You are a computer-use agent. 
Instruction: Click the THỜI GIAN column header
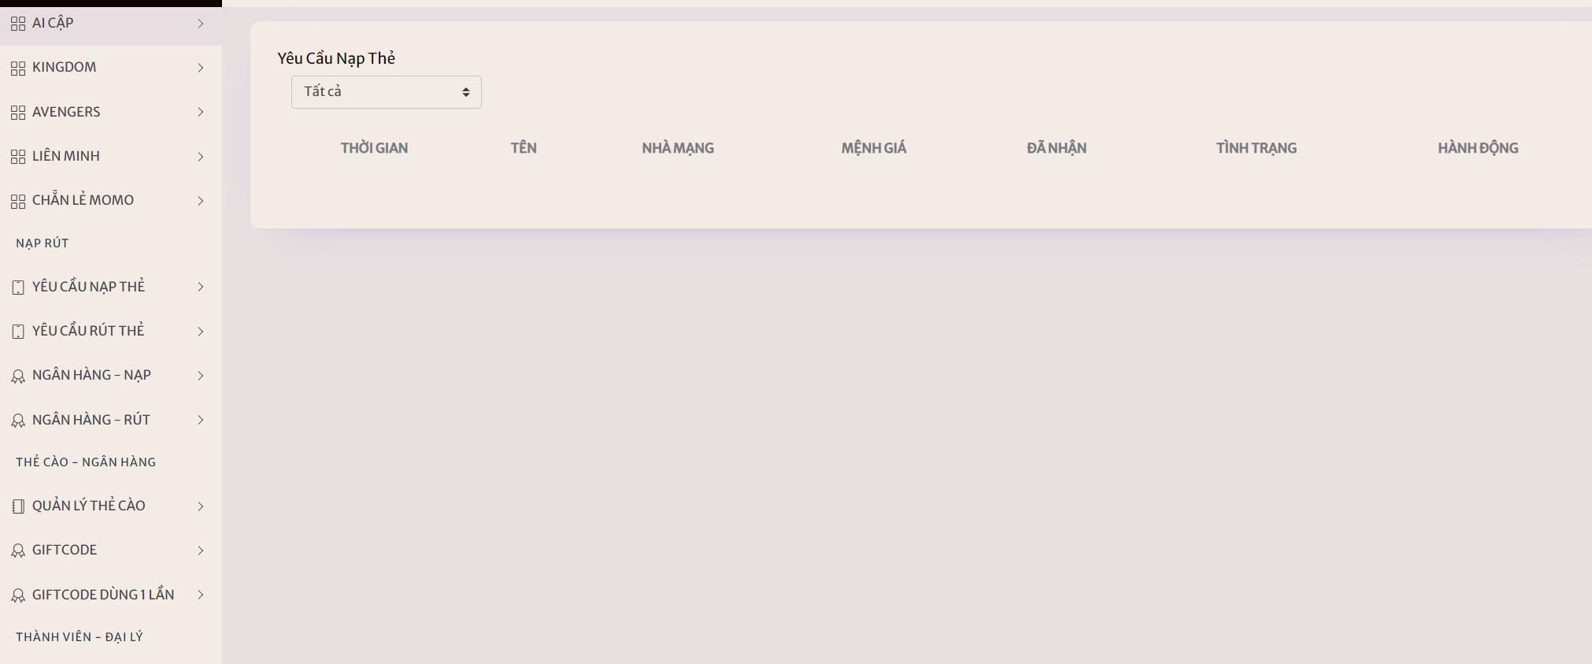(x=374, y=148)
